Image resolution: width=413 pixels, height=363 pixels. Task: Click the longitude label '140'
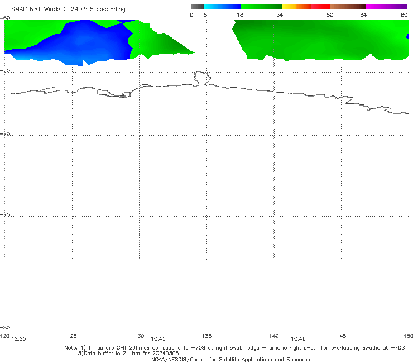coord(274,336)
